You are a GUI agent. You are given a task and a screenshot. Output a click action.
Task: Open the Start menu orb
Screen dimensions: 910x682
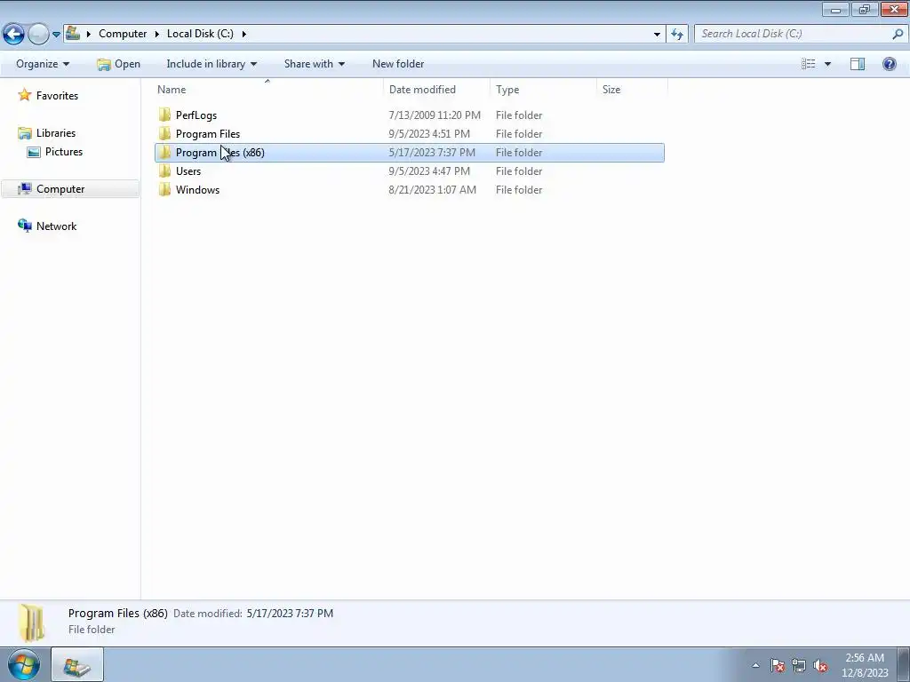click(x=24, y=664)
